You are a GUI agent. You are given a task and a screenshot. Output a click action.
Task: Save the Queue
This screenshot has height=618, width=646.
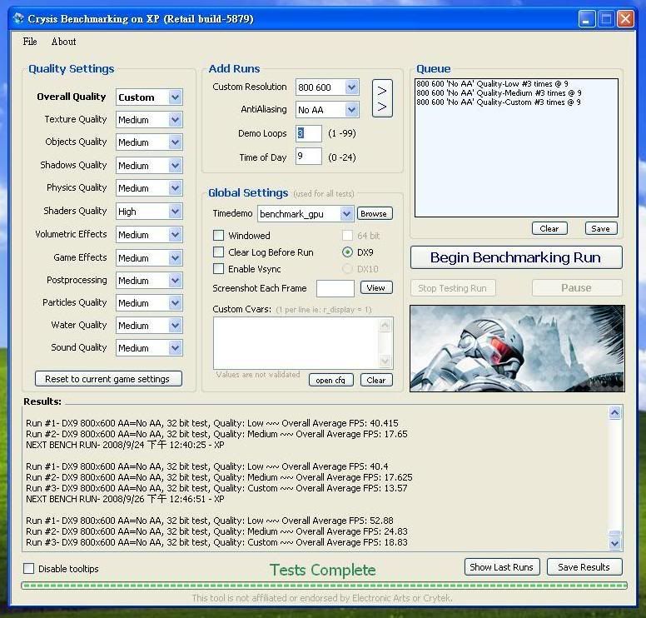pos(601,228)
